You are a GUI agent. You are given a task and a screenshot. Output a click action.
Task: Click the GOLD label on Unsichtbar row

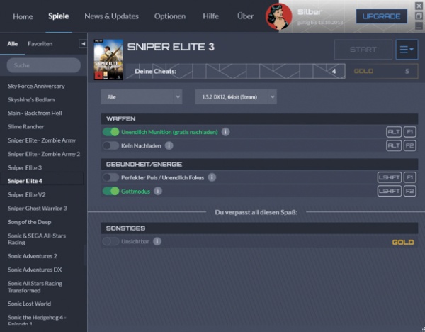click(x=403, y=242)
